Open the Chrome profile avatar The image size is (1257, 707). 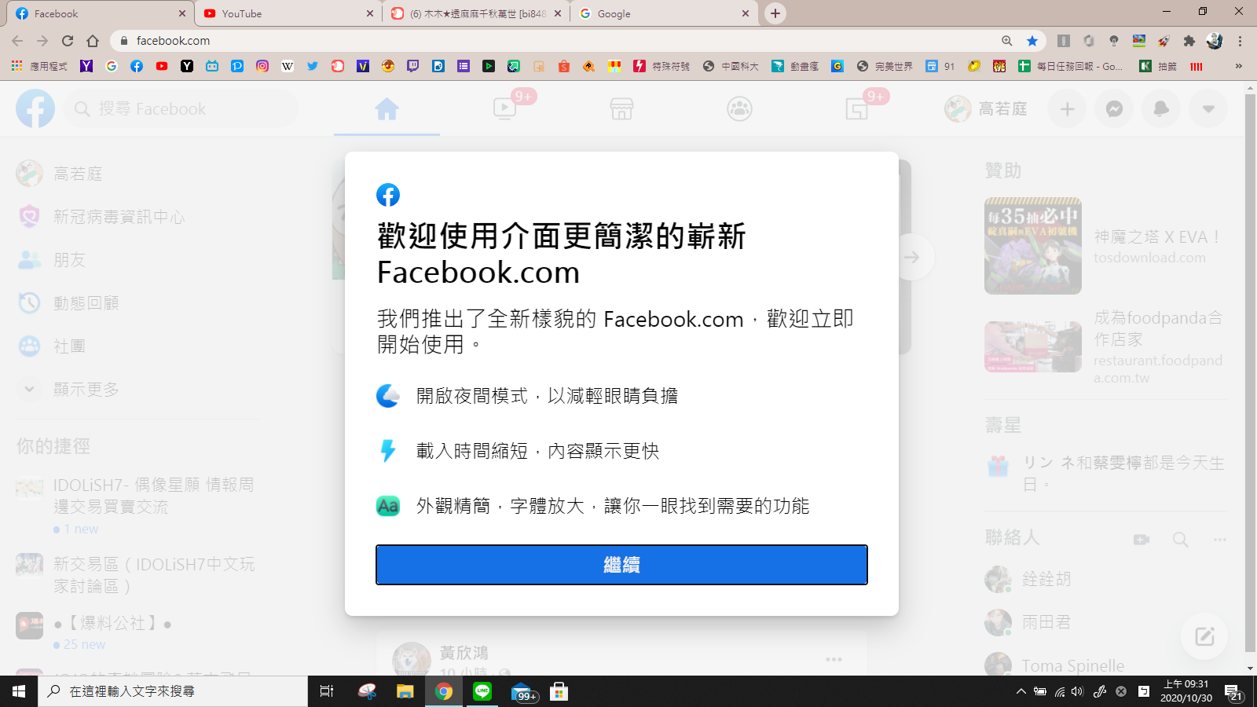(x=1215, y=41)
